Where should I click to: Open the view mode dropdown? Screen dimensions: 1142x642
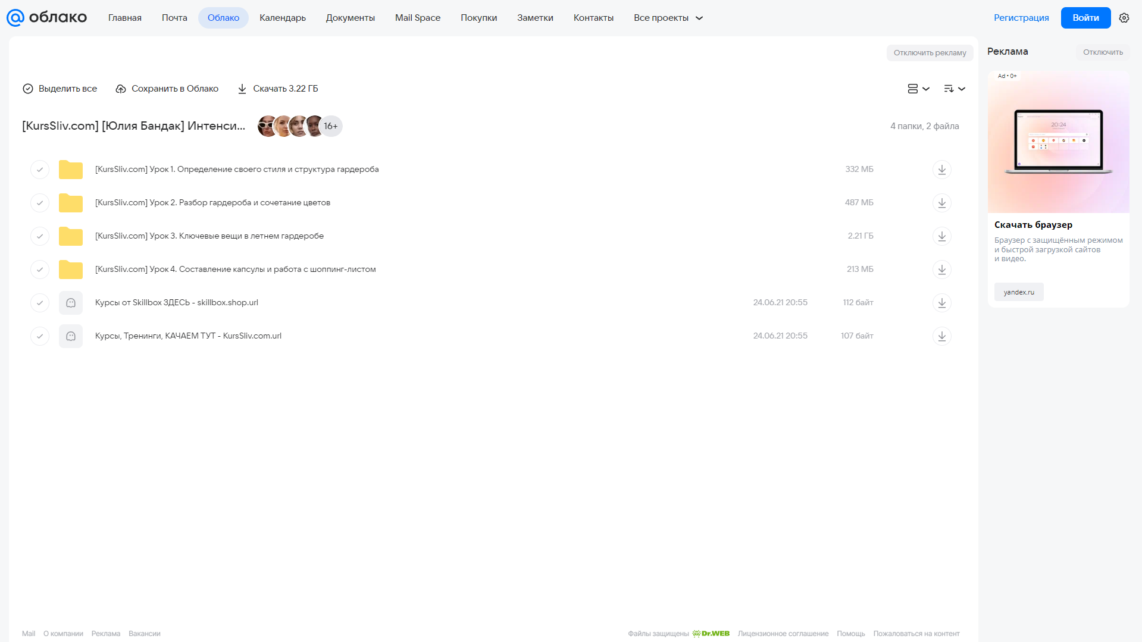click(x=918, y=89)
